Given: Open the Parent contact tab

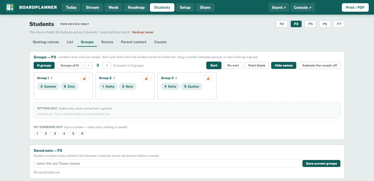Looking at the screenshot, I should pyautogui.click(x=134, y=42).
